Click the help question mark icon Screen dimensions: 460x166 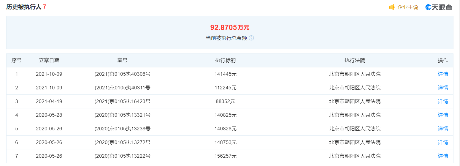click(251, 38)
